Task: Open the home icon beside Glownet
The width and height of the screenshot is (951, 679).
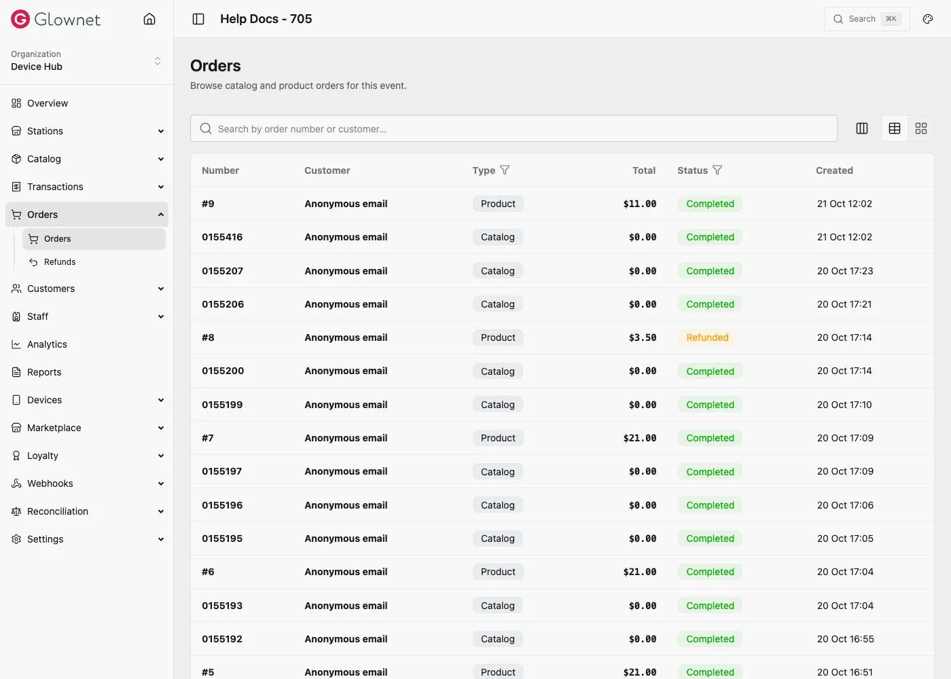Action: tap(149, 19)
